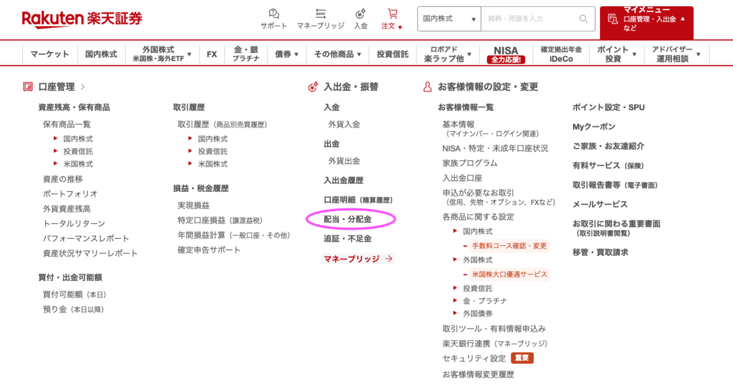Click the search magnifier icon

pos(584,19)
